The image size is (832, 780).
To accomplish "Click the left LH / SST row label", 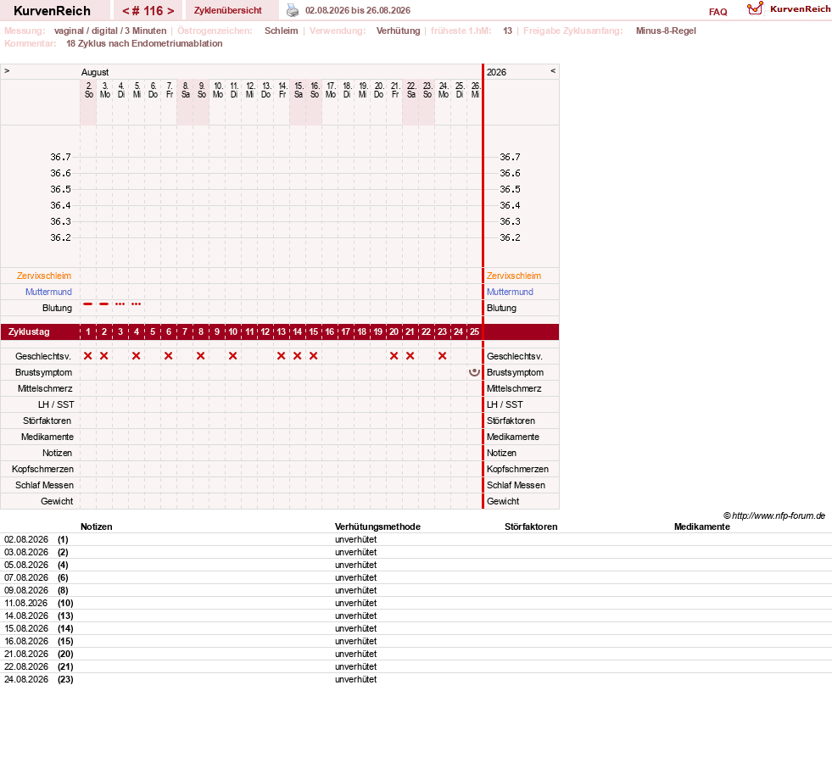I will tap(56, 404).
